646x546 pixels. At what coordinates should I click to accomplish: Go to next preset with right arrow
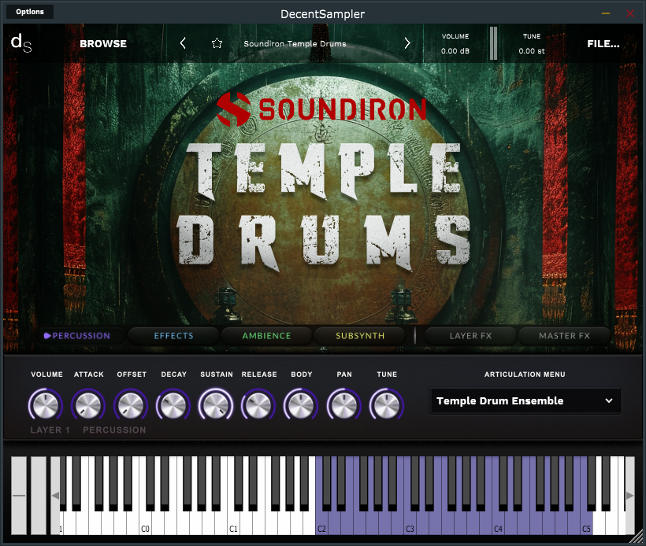click(x=407, y=43)
